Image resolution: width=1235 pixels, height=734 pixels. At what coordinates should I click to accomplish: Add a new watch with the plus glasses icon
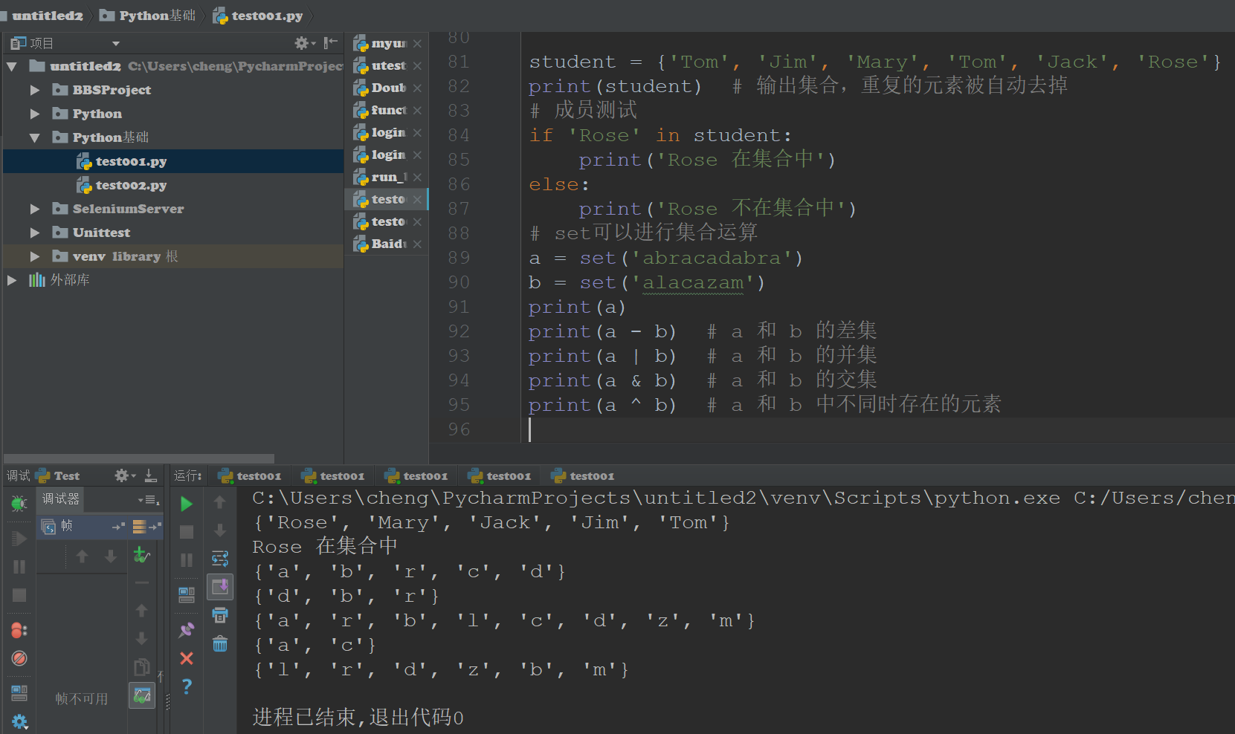141,554
